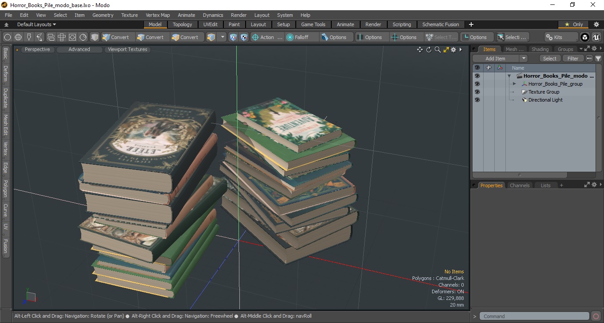The image size is (604, 323).
Task: Open the Perspective view dropdown
Action: tap(37, 49)
